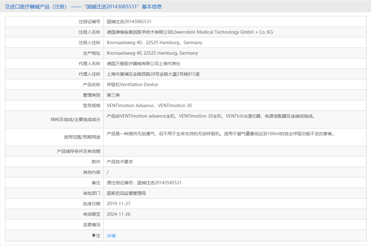This screenshot has width=371, height=246.
Task: Select the expiry date 2024-11-26
Action: point(119,214)
